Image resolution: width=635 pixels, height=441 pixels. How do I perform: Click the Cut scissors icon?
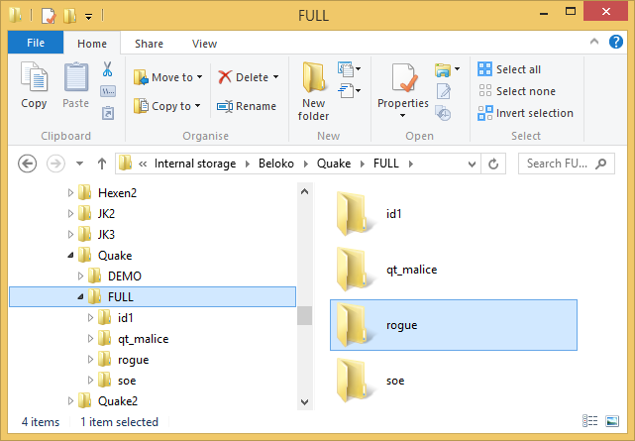coord(108,70)
